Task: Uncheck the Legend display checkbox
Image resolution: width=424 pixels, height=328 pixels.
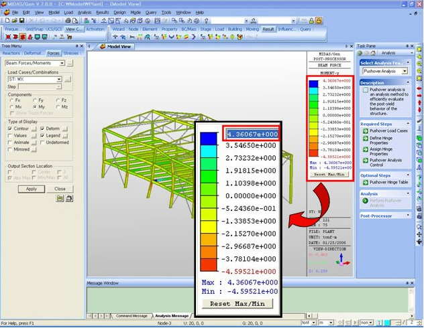Action: [x=42, y=135]
